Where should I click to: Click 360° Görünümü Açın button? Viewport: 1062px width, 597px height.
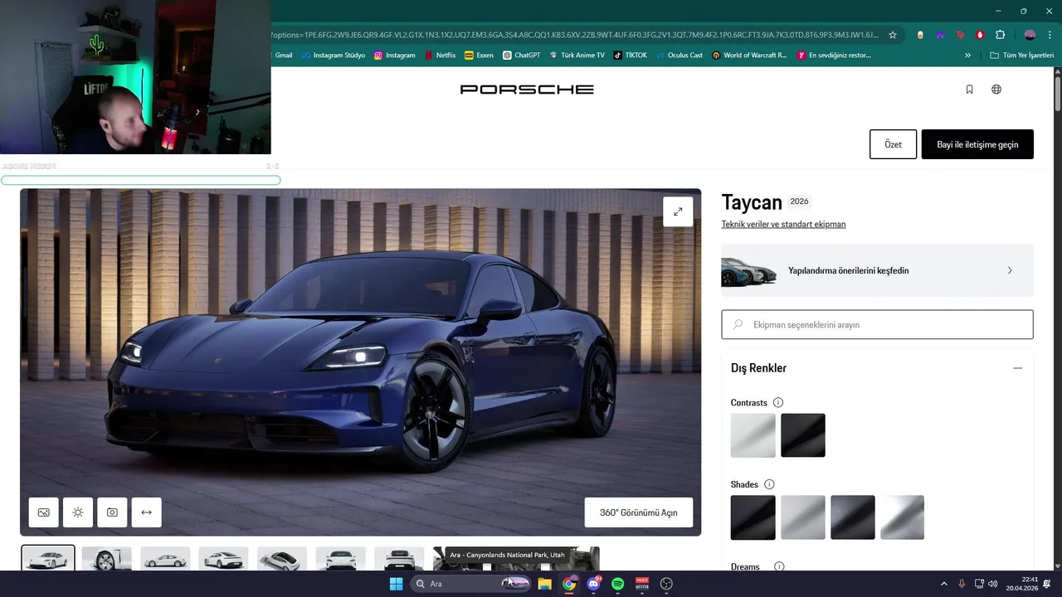(638, 512)
